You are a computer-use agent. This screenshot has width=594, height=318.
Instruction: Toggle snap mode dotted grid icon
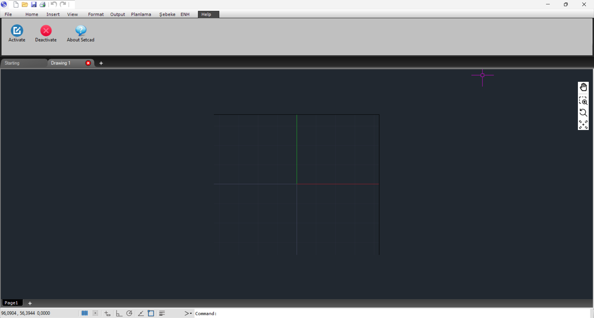tap(95, 313)
